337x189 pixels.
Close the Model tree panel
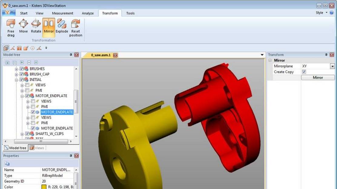(77, 55)
